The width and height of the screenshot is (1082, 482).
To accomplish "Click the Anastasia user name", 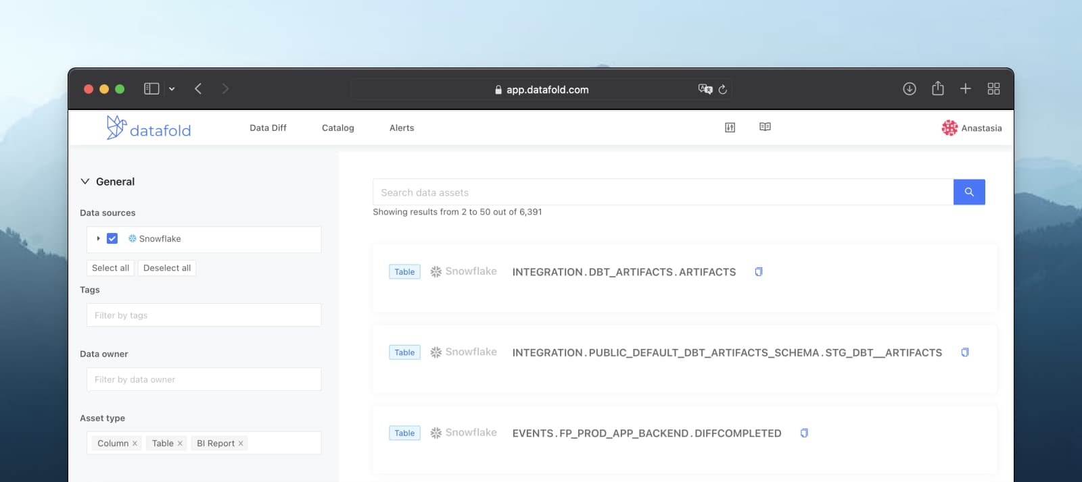I will [x=981, y=128].
